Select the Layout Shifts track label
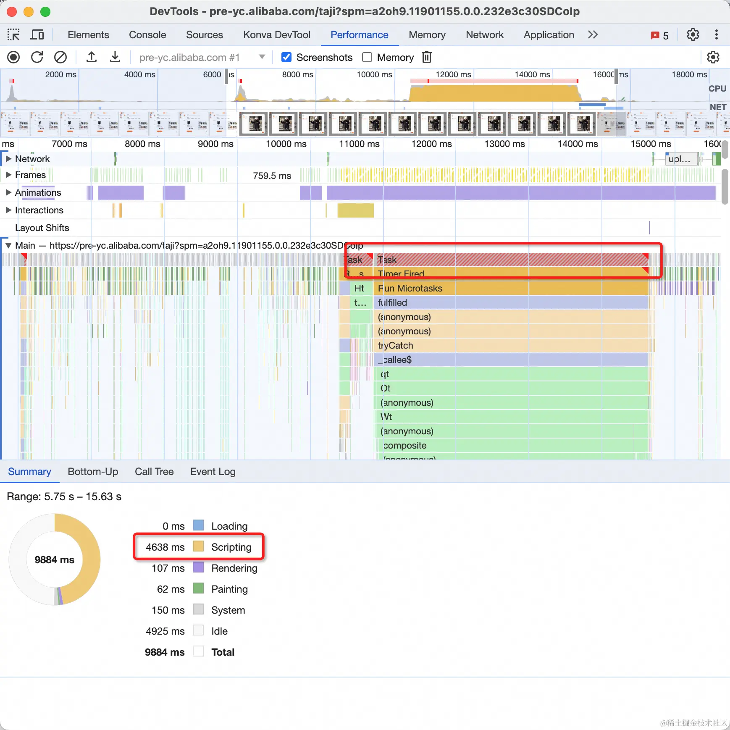 pyautogui.click(x=42, y=228)
